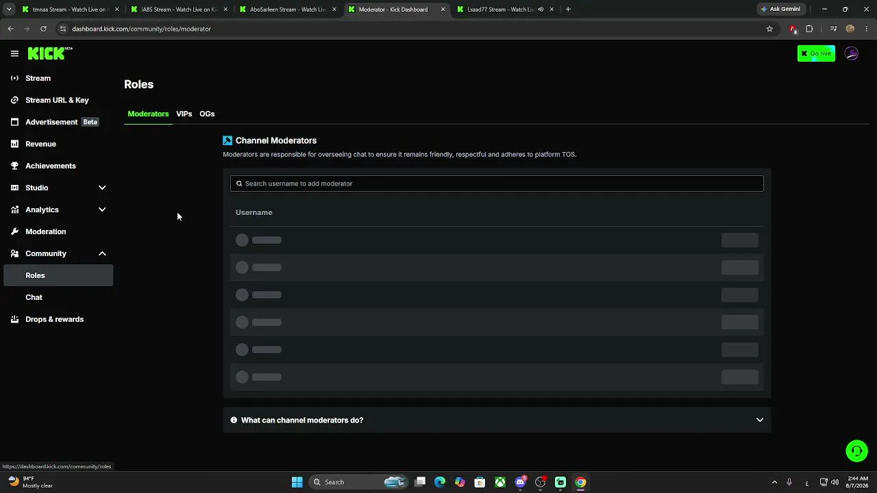The width and height of the screenshot is (877, 493).
Task: Click the broadcast icon next to Stream
Action: point(14,78)
